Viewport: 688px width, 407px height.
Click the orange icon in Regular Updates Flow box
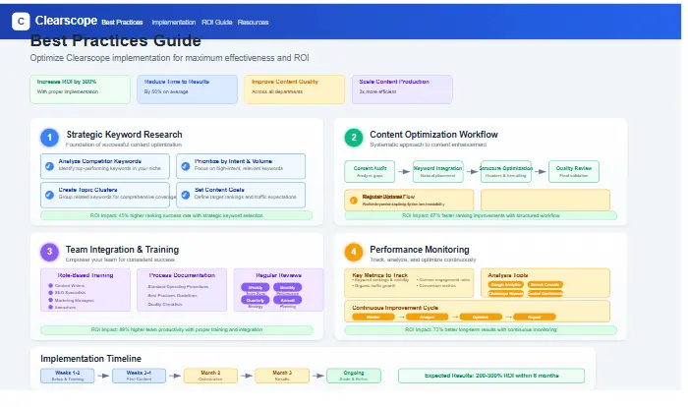(354, 201)
